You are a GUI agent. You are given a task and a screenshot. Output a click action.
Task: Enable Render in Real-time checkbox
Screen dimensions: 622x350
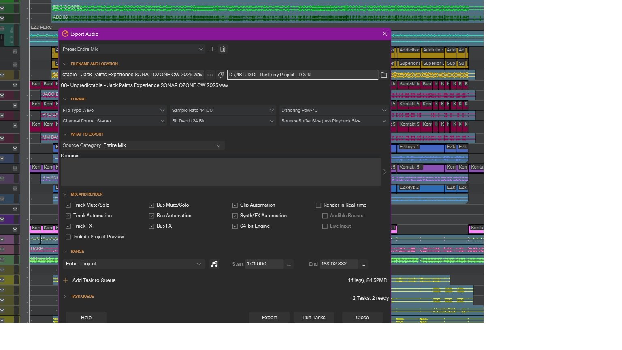[318, 205]
